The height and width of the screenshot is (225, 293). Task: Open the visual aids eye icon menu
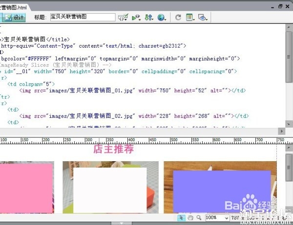point(203,18)
